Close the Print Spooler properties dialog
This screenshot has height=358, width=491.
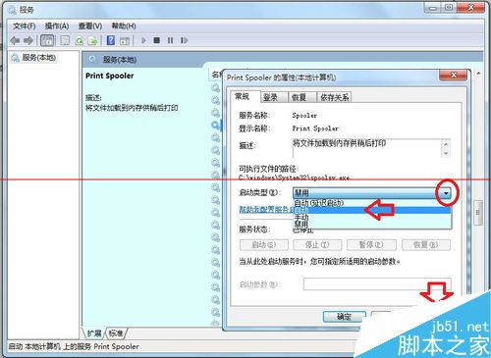click(454, 75)
